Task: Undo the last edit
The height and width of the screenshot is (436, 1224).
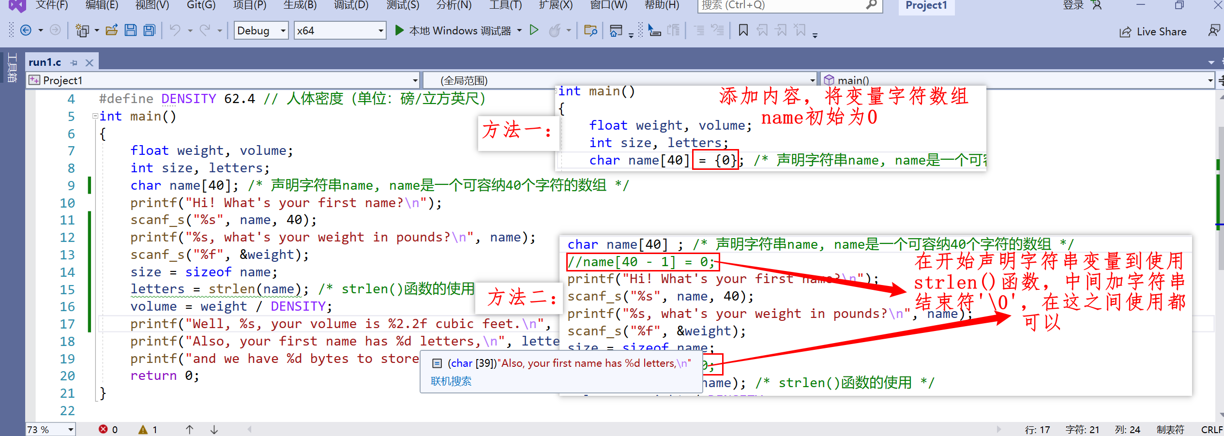Action: [175, 30]
